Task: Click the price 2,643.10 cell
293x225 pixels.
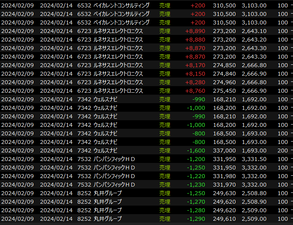Action: pyautogui.click(x=254, y=31)
